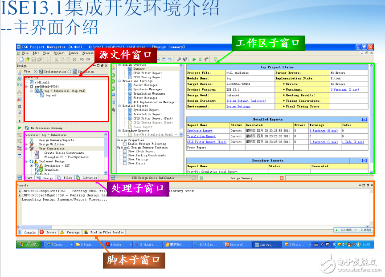Viewport: 385px width, 277px height.
Task: Click the Cut scissors toolbar icon
Action: coord(55,59)
